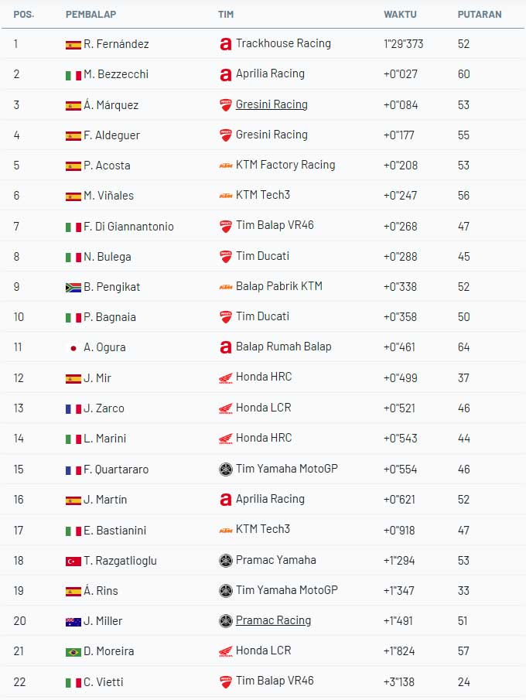Click the Turkish flag next to T. Razgatlioglu
526x700 pixels.
pos(73,561)
